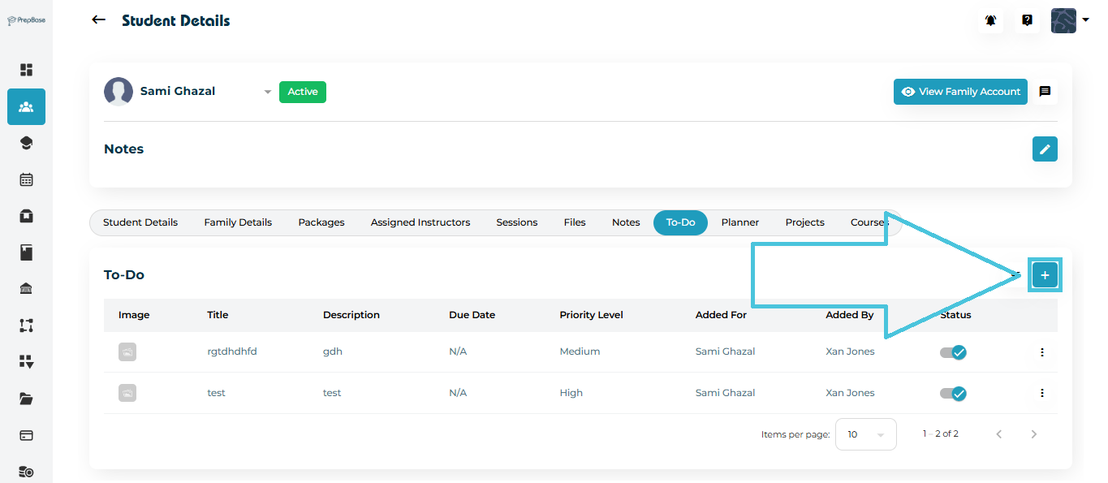Open the items per page dropdown

(x=865, y=434)
